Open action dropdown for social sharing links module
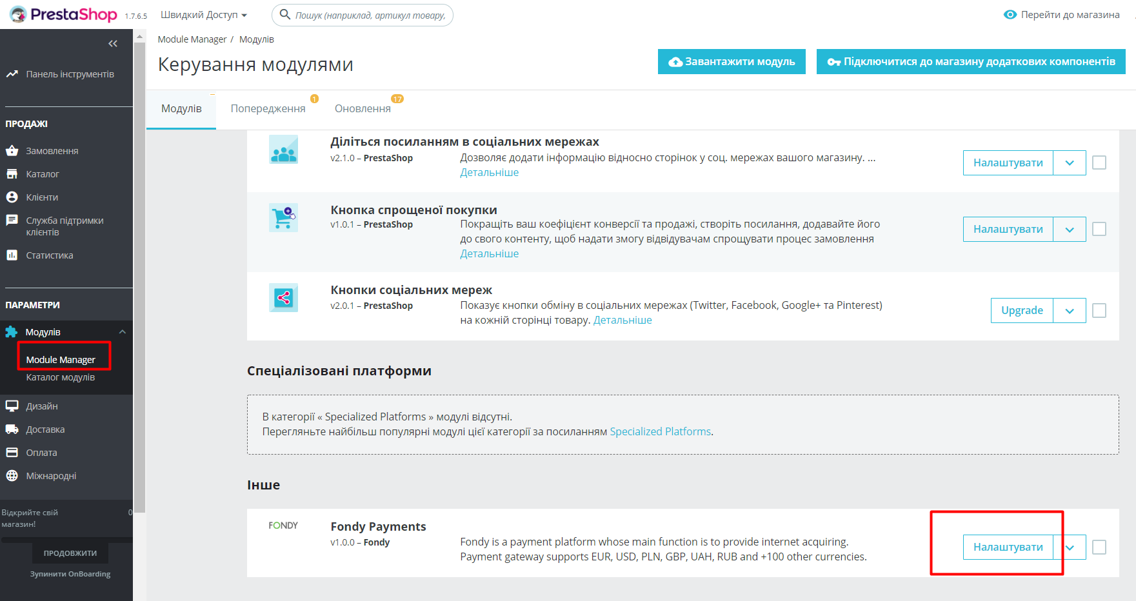This screenshot has height=601, width=1136. pos(1070,163)
